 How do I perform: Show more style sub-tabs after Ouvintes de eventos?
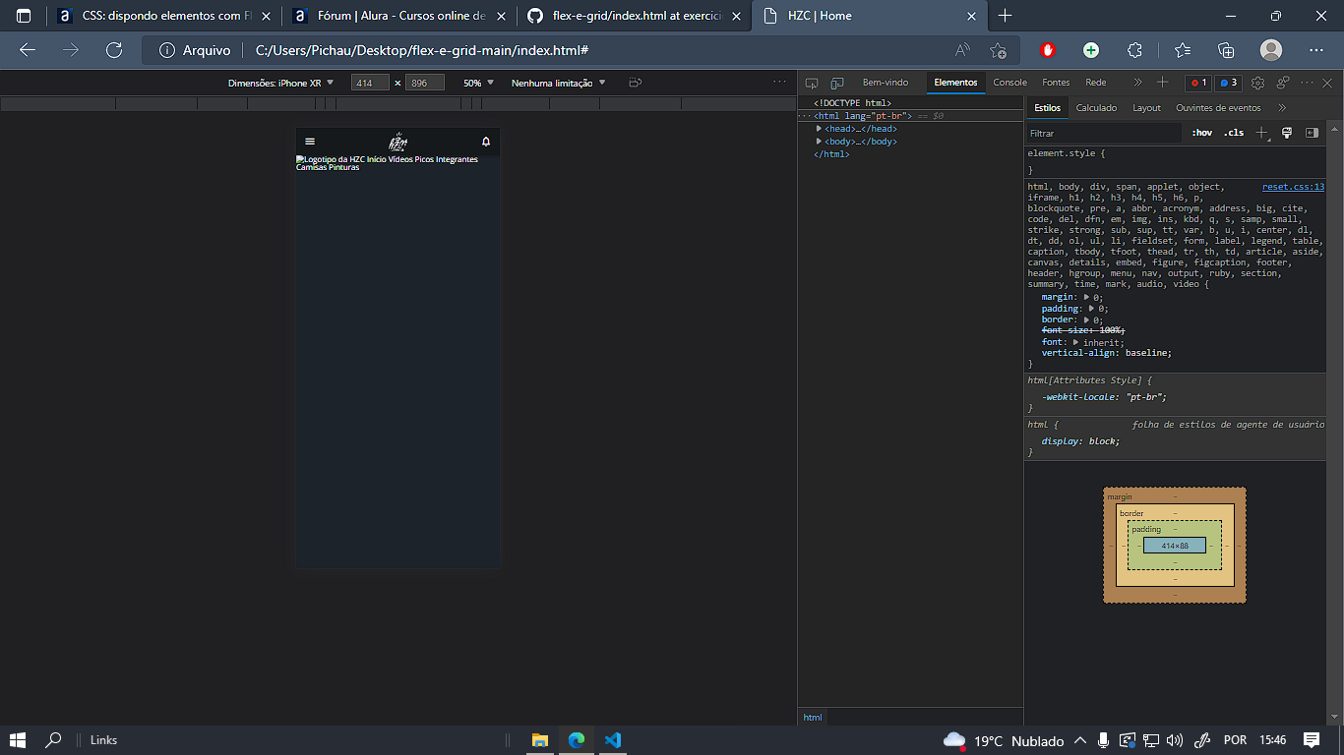(1282, 108)
